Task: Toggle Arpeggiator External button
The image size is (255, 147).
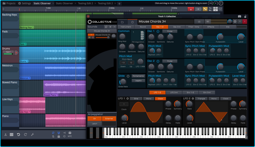Action: [x=109, y=119]
